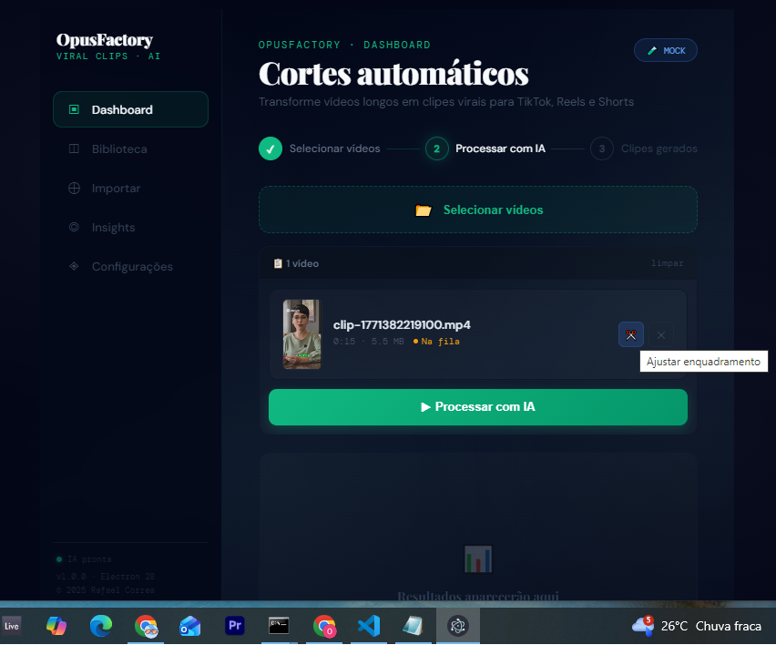Remove clip-1771382219100.mp4 with the X button
Screen dimensions: 776x645
pos(660,334)
